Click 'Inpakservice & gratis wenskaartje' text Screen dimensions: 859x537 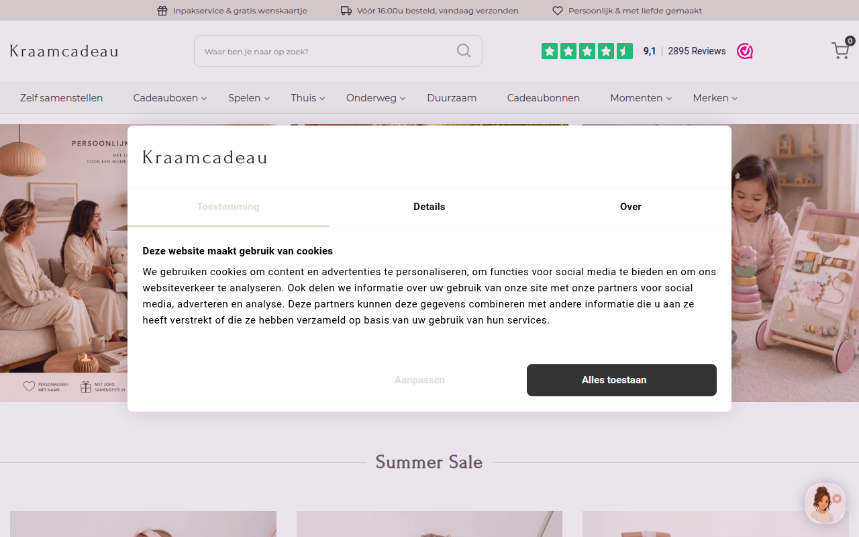(240, 11)
